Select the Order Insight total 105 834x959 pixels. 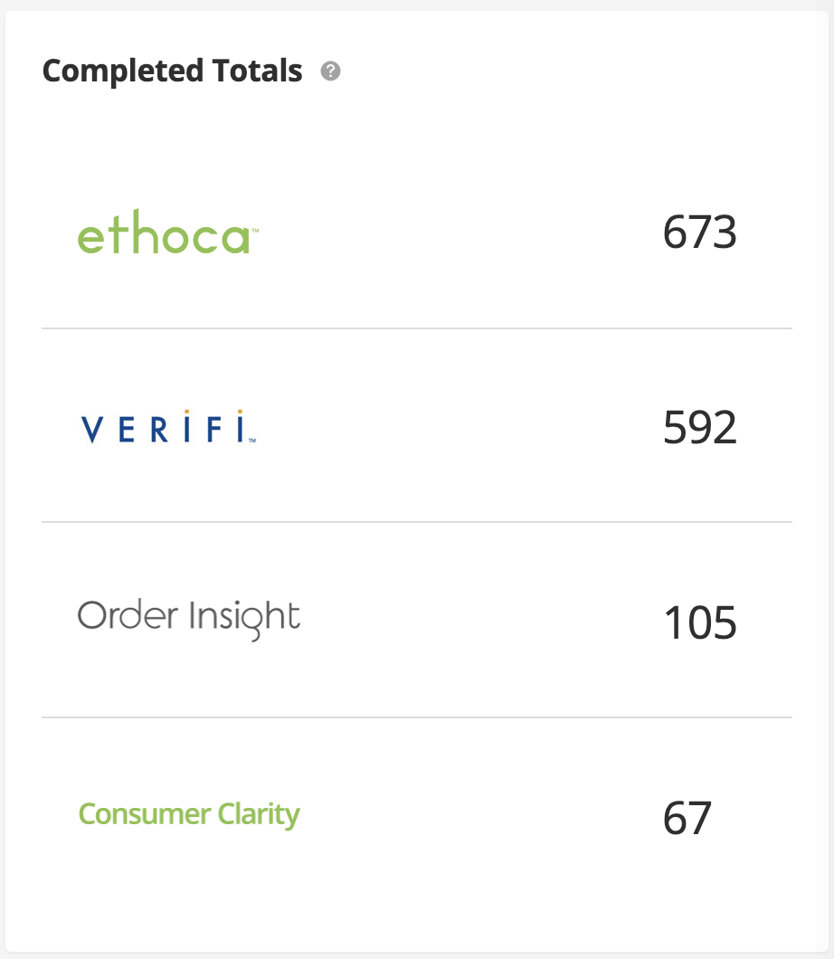coord(700,622)
